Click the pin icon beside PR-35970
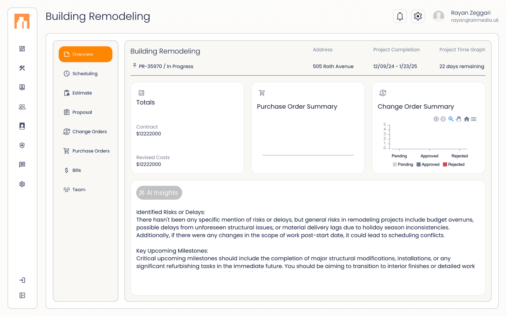This screenshot has height=317, width=506. click(x=134, y=66)
